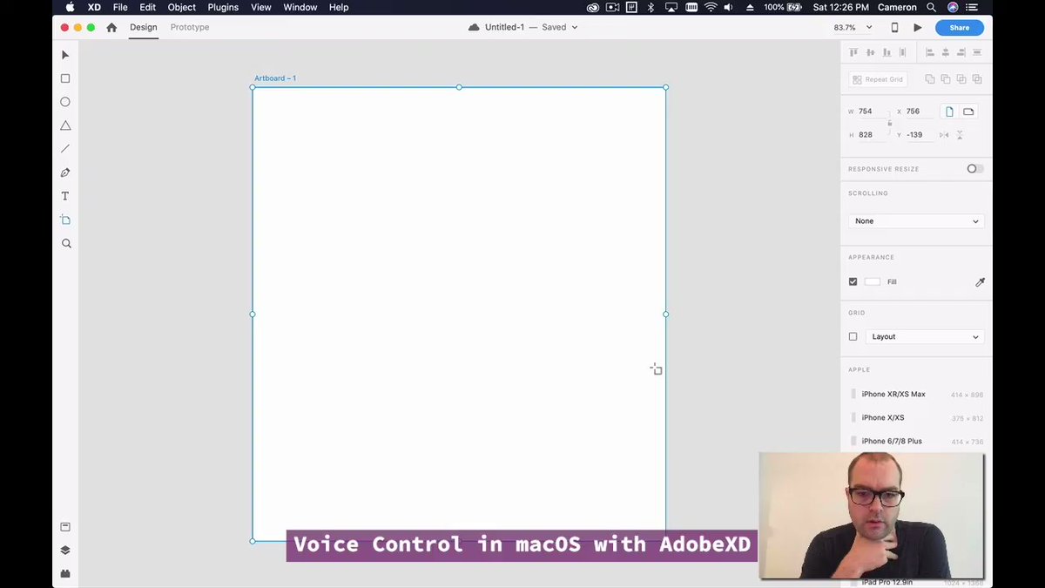Set artboard to landscape orientation
This screenshot has width=1045, height=588.
pyautogui.click(x=968, y=112)
